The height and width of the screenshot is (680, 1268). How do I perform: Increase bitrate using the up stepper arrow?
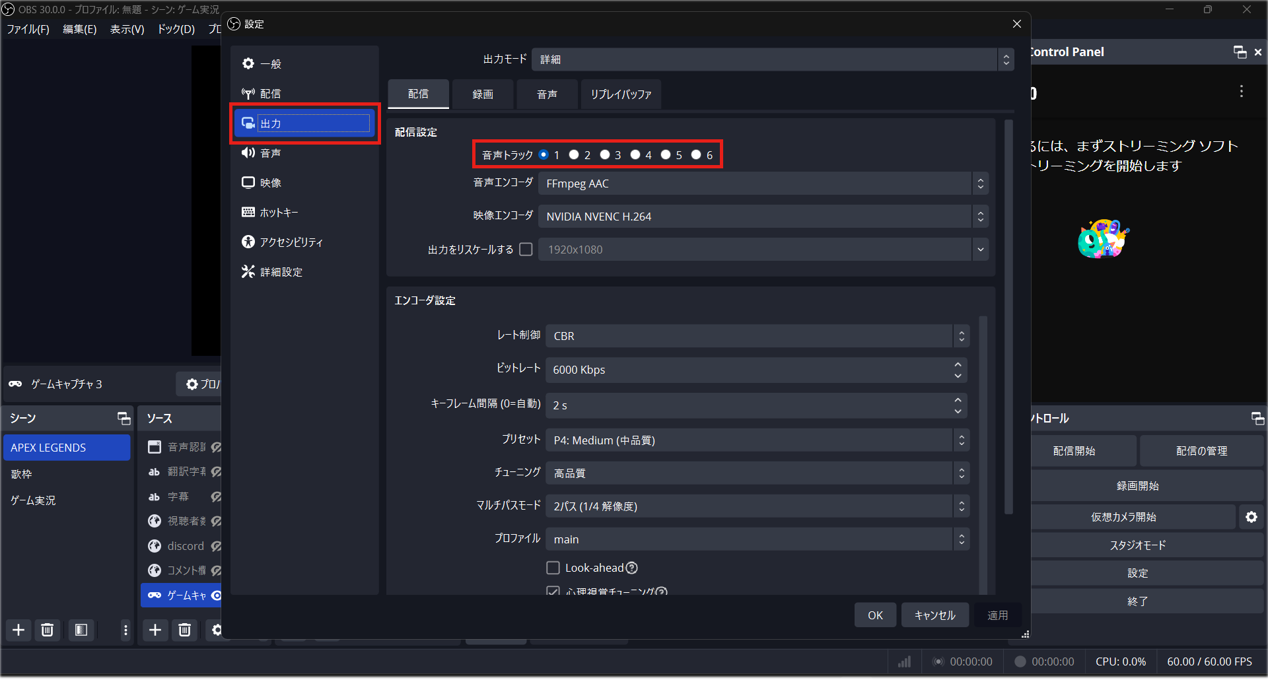(958, 365)
